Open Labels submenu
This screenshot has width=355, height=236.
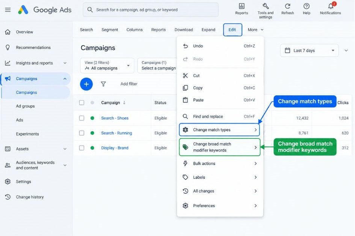pyautogui.click(x=220, y=177)
